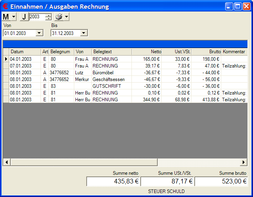Click the horizontal scrollbar thumb
Image resolution: width=253 pixels, height=197 pixels.
84,162
